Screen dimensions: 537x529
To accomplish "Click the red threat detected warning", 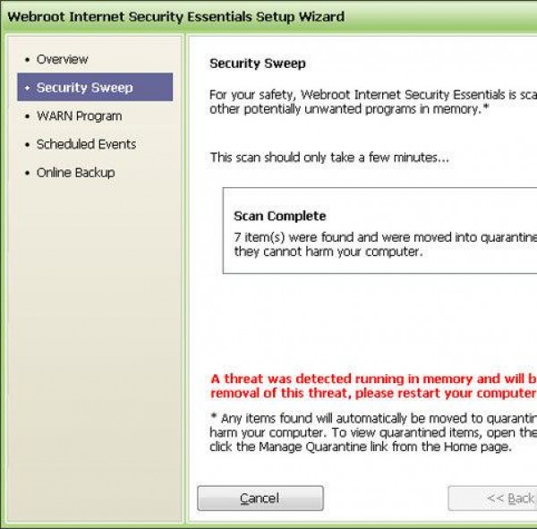I will click(372, 386).
